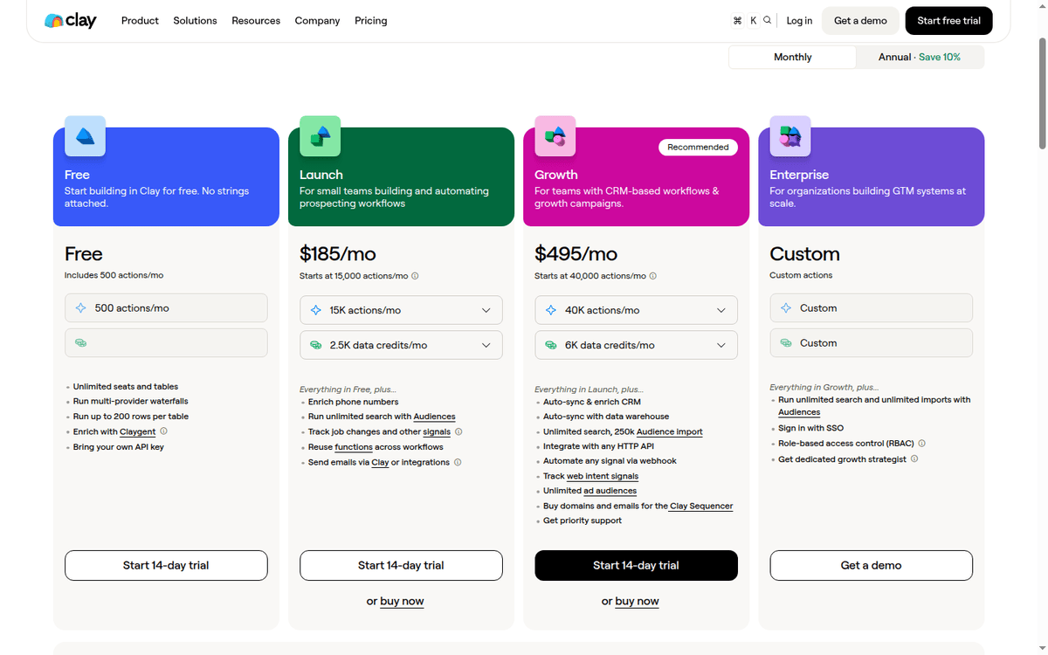Click sparkle icon in 15K actions/mo dropdown
Screen dimensions: 1048x655
pyautogui.click(x=316, y=310)
